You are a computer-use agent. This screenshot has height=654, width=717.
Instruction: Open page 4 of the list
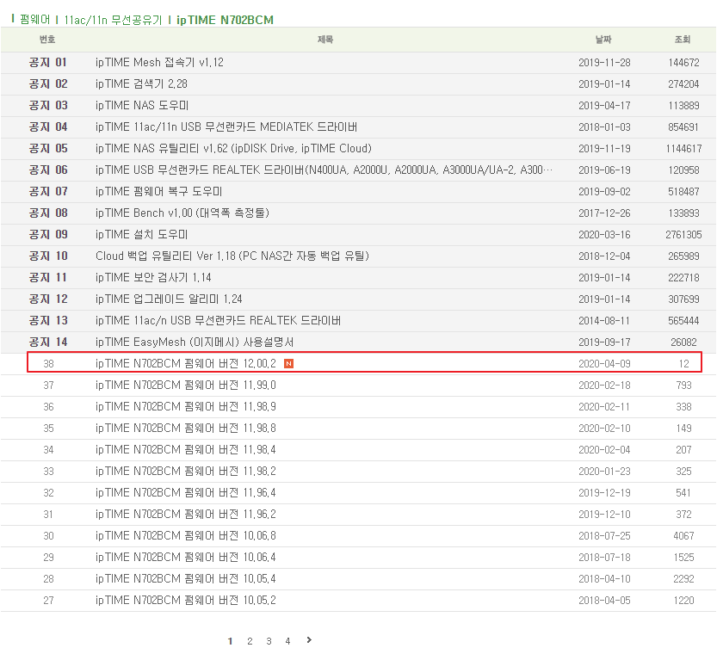pos(287,641)
